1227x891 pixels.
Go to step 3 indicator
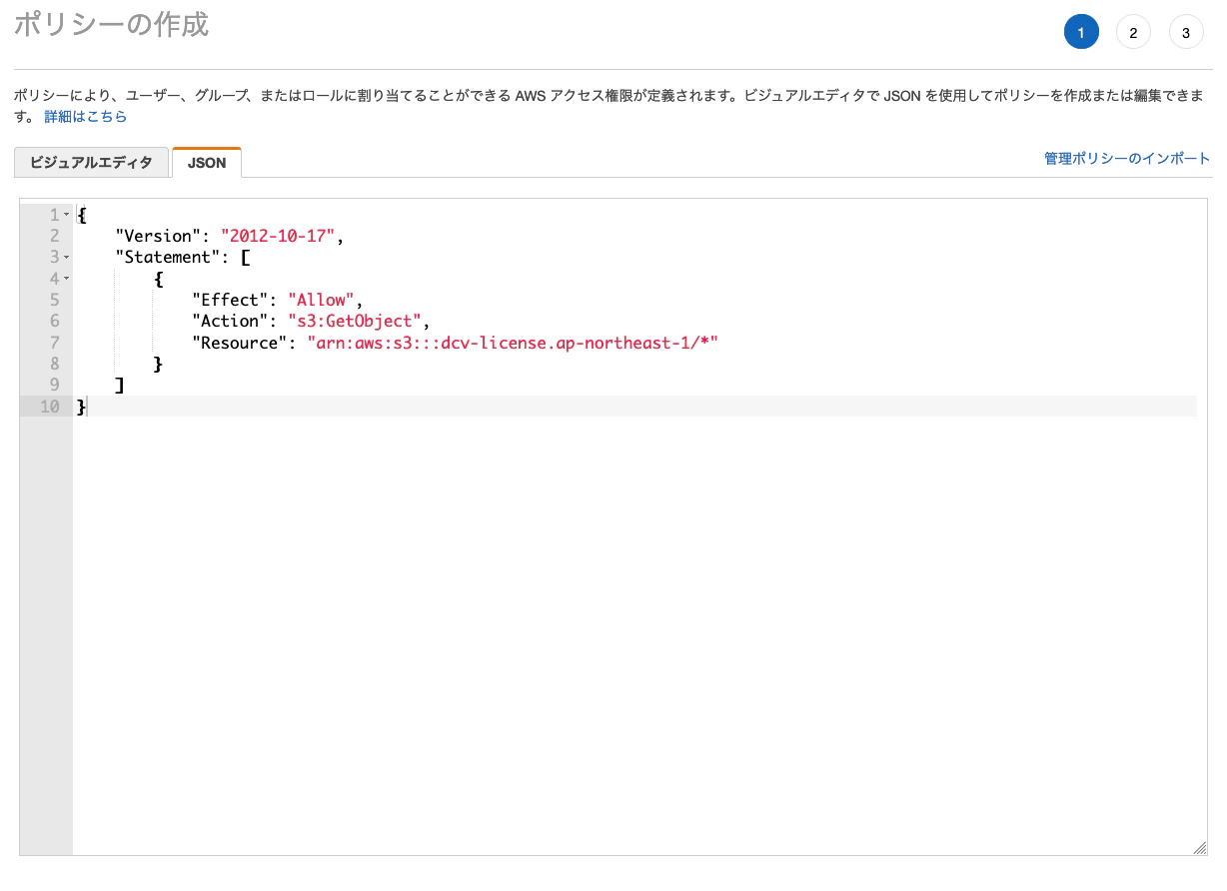(1186, 32)
